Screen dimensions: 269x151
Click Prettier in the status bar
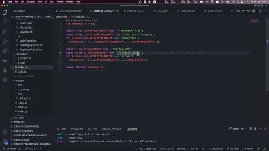(x=248, y=148)
